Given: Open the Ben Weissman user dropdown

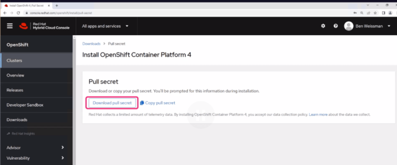Looking at the screenshot, I should pos(373,26).
